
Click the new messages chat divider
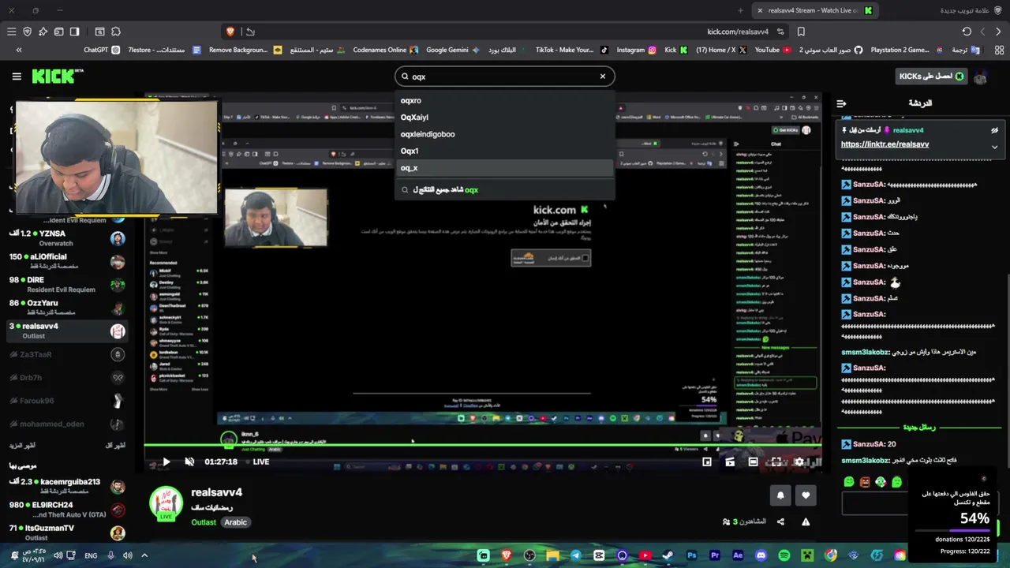(x=918, y=427)
